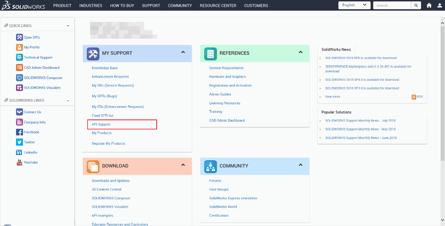Click the scrollbar down arrow

[x=442, y=220]
